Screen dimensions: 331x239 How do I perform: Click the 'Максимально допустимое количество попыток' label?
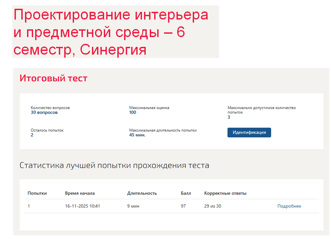(262, 110)
